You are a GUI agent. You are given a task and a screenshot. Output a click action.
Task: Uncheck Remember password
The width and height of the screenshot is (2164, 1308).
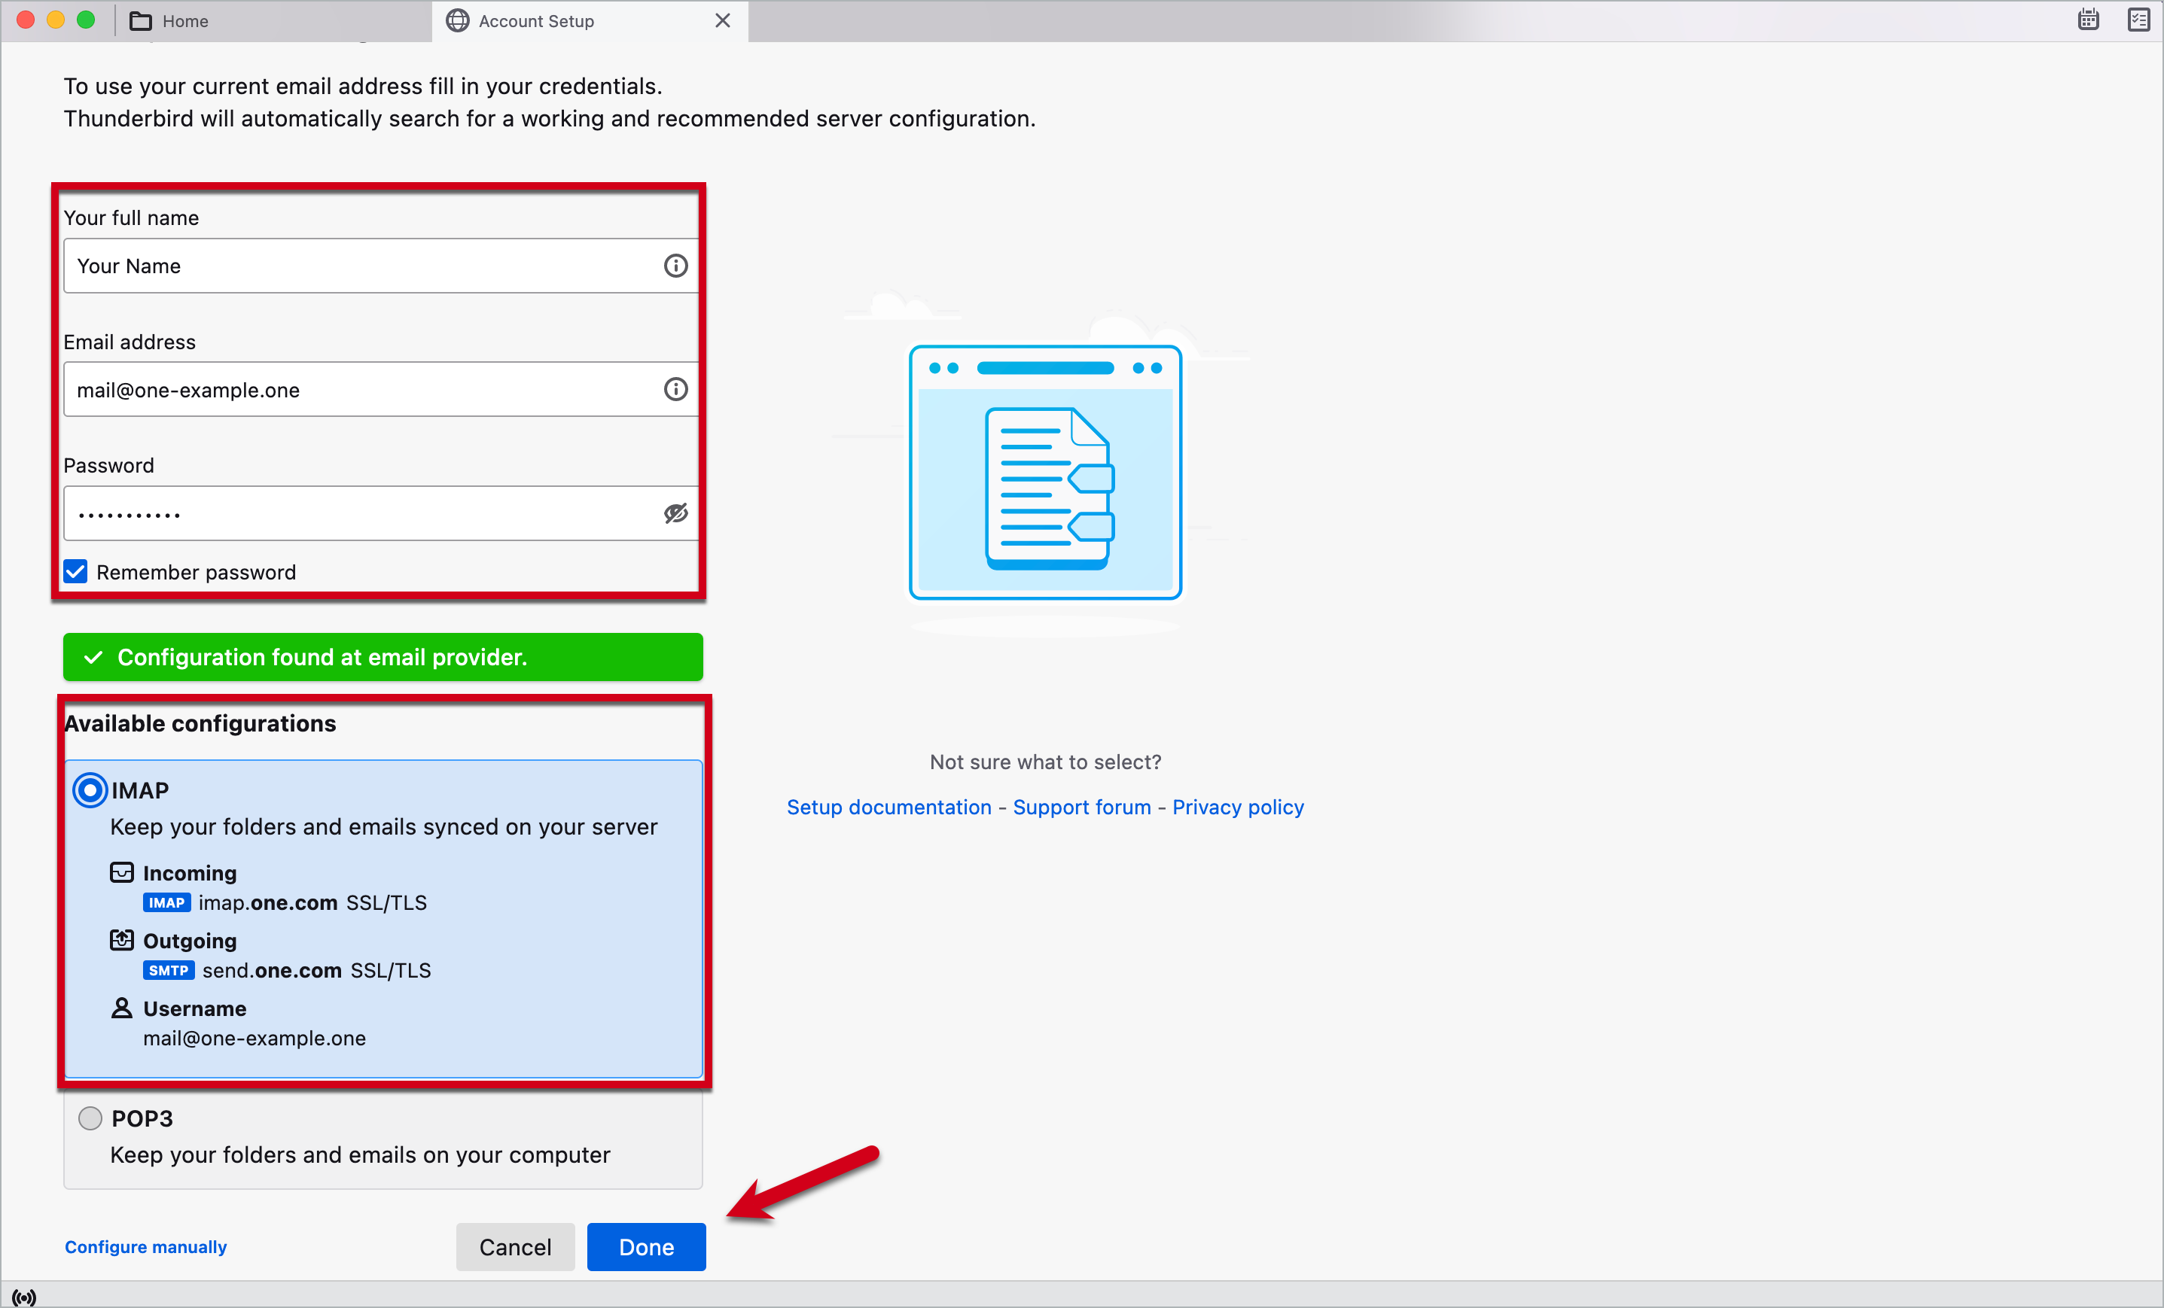[75, 571]
